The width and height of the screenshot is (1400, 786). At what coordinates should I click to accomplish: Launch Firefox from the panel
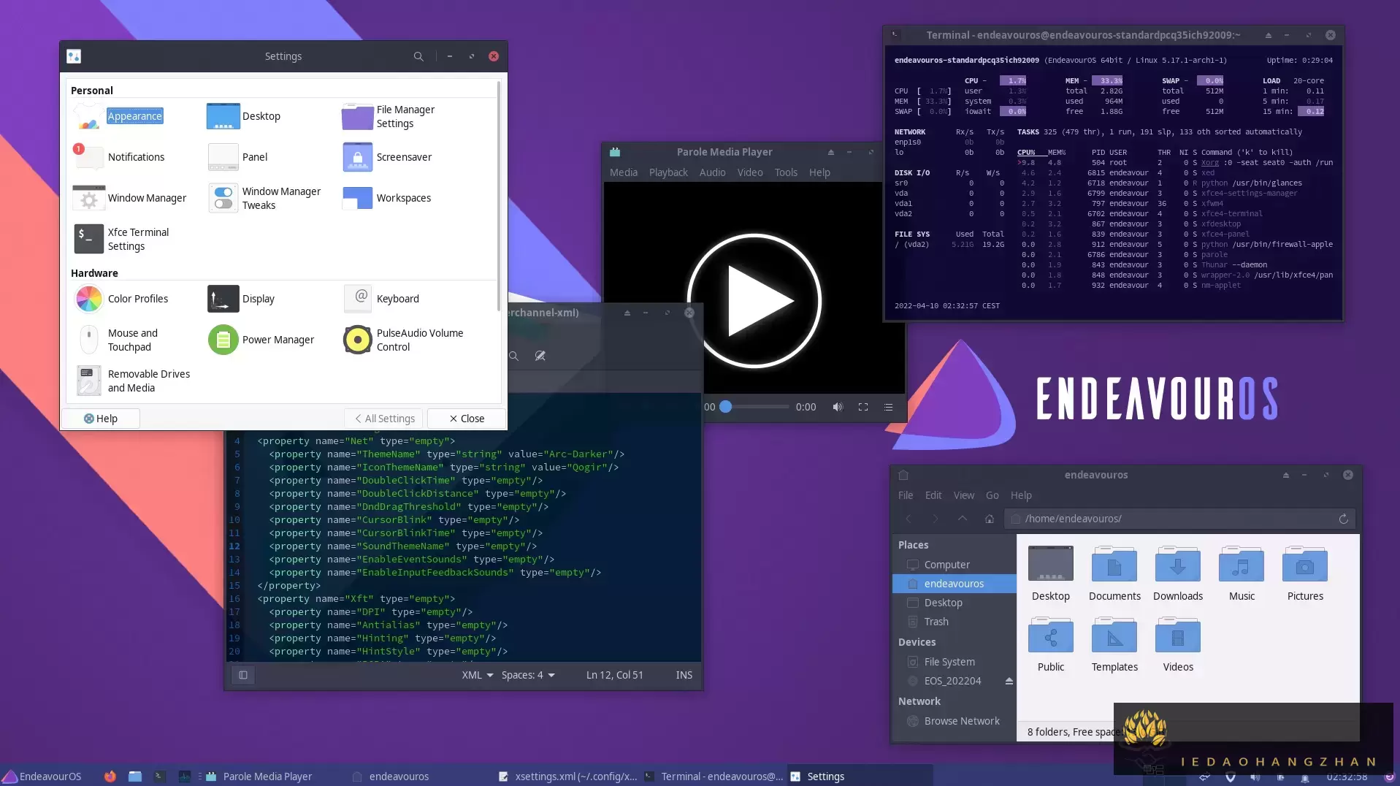click(110, 777)
